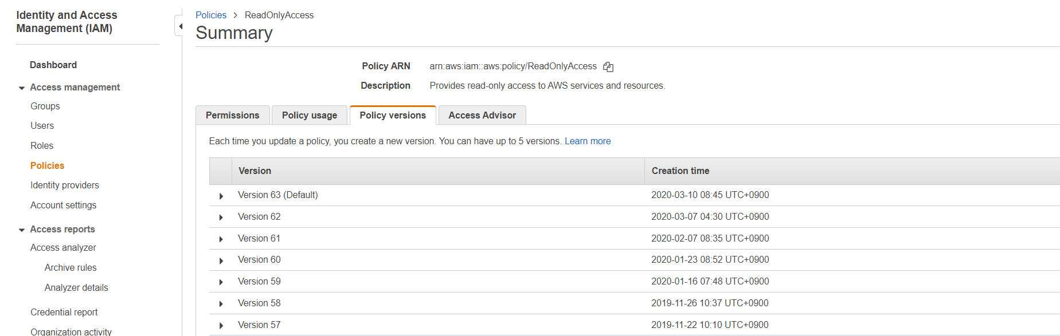Collapse the Access management section
The width and height of the screenshot is (1060, 336).
point(22,88)
